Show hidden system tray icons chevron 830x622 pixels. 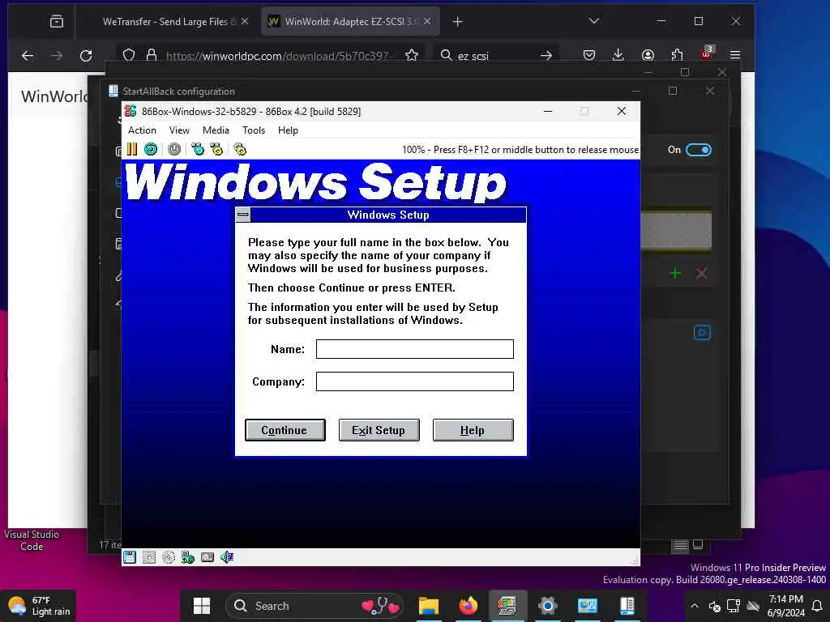coord(695,606)
